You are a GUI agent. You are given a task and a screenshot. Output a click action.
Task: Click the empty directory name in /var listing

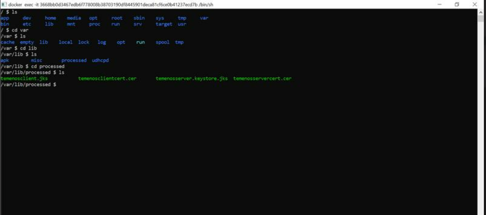tap(27, 42)
